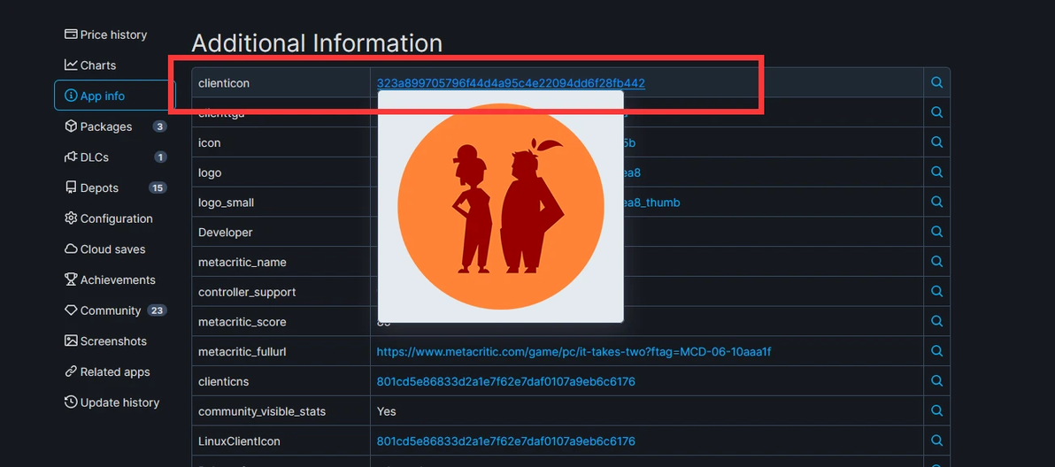Click the hash link in LinuxClientIcon row
Viewport: 1055px width, 467px height.
[x=506, y=441]
